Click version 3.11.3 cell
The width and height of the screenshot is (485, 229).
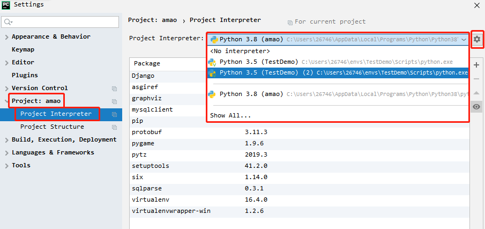[x=256, y=132]
